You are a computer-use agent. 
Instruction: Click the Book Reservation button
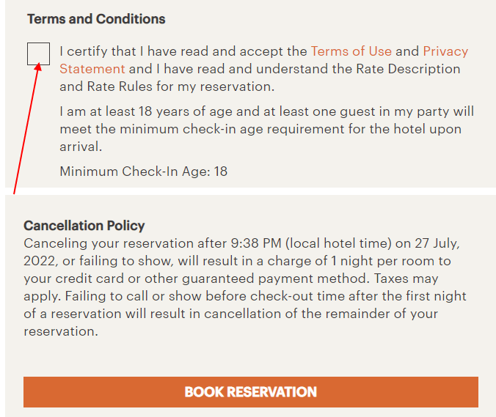[251, 392]
